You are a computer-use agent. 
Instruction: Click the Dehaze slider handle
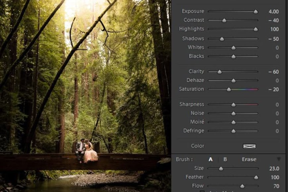pyautogui.click(x=234, y=80)
